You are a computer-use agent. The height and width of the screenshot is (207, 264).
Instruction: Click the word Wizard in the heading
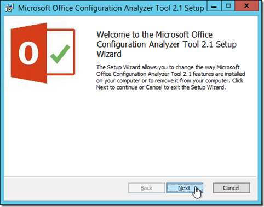[x=109, y=54]
